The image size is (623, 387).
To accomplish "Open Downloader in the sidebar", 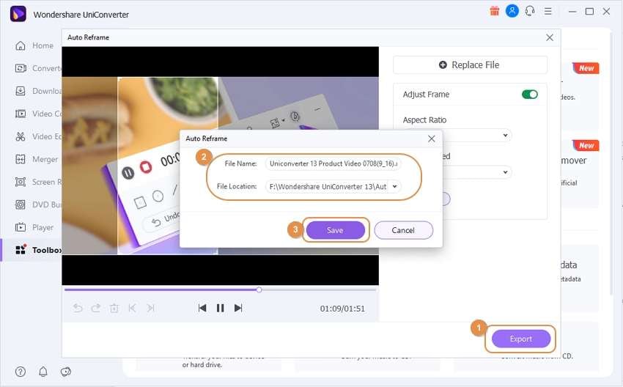I will (x=38, y=91).
